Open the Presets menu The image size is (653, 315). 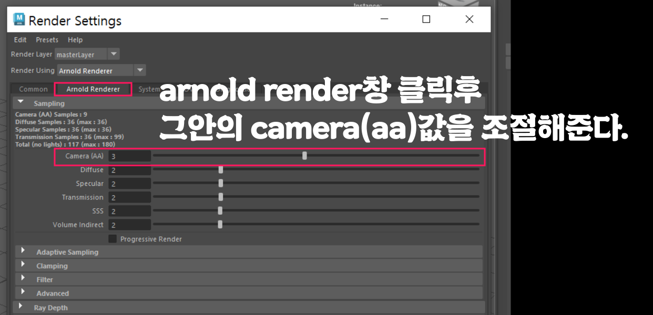pos(47,40)
